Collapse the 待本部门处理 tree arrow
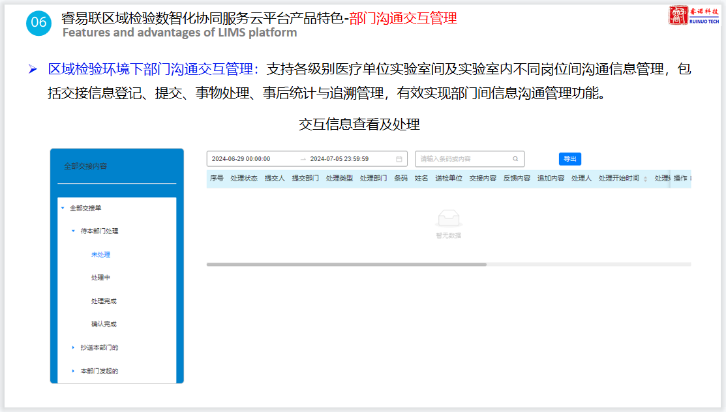This screenshot has height=412, width=726. pyautogui.click(x=73, y=231)
